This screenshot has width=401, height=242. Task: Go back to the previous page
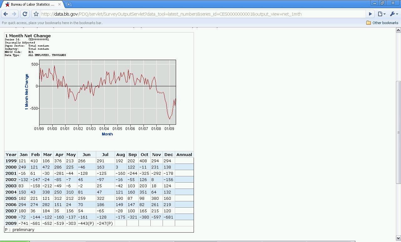pyautogui.click(x=6, y=14)
